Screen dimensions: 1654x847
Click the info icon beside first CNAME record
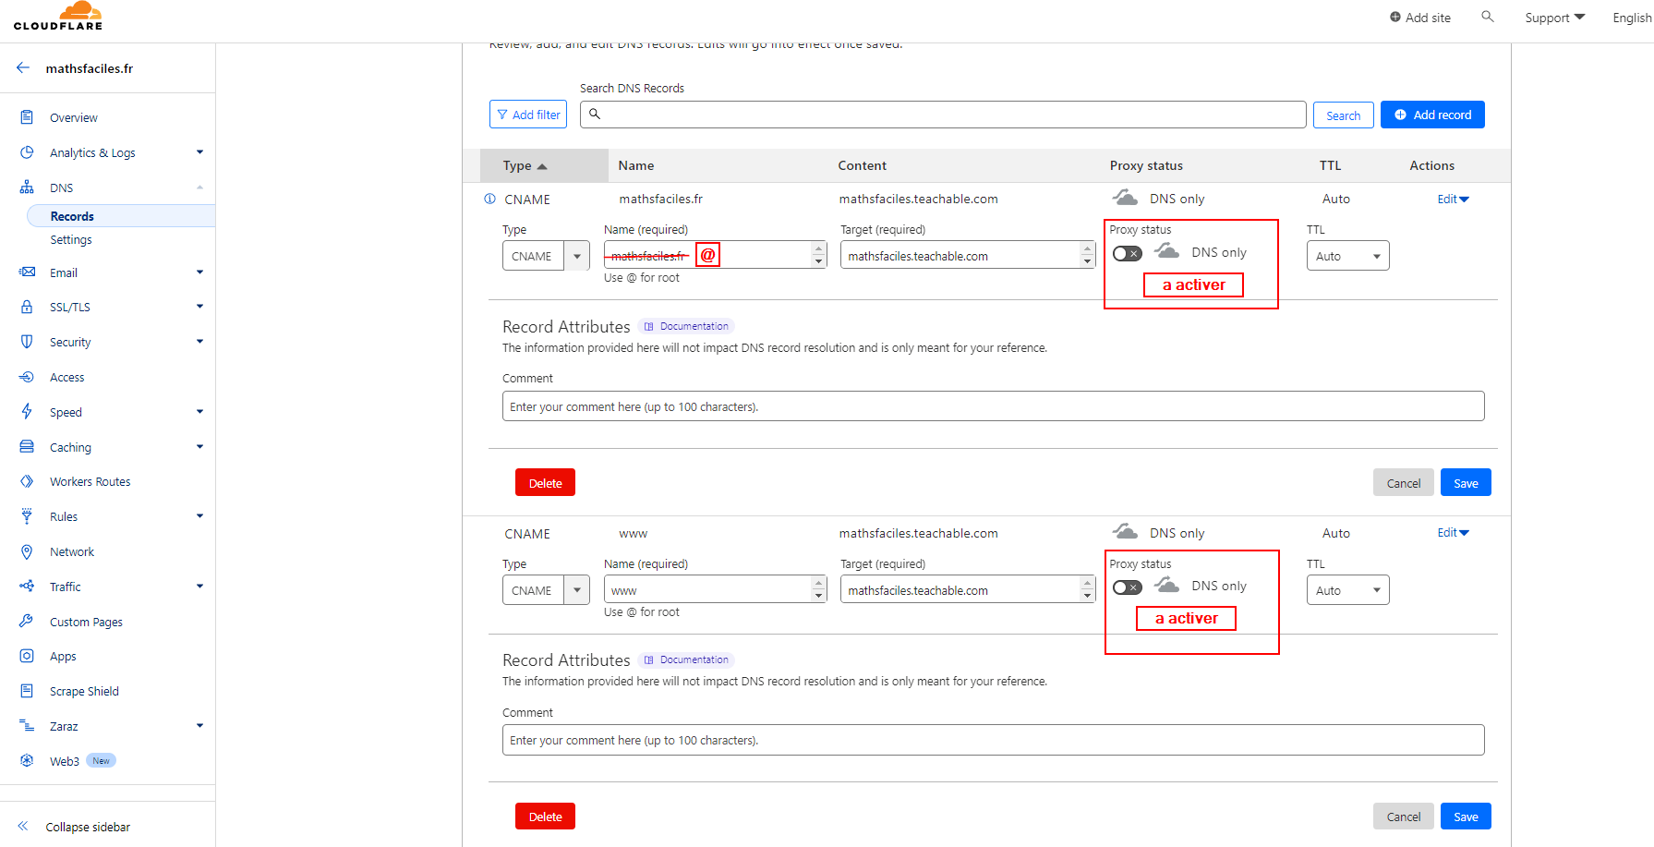489,200
